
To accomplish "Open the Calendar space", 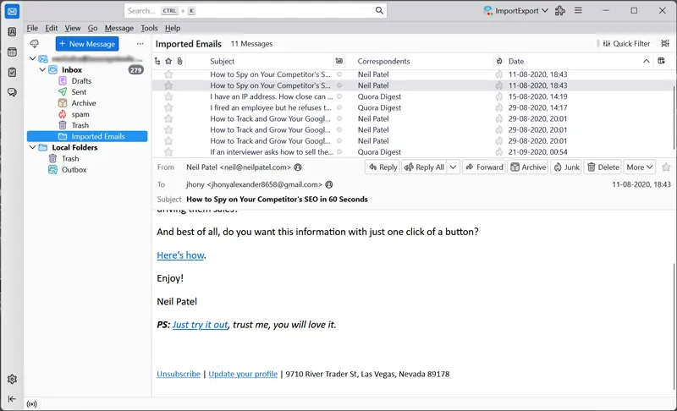I will 12,52.
